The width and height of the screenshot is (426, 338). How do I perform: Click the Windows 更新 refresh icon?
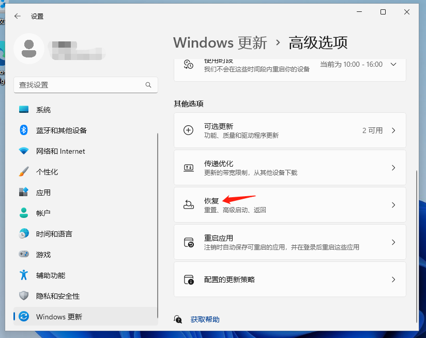coord(23,317)
